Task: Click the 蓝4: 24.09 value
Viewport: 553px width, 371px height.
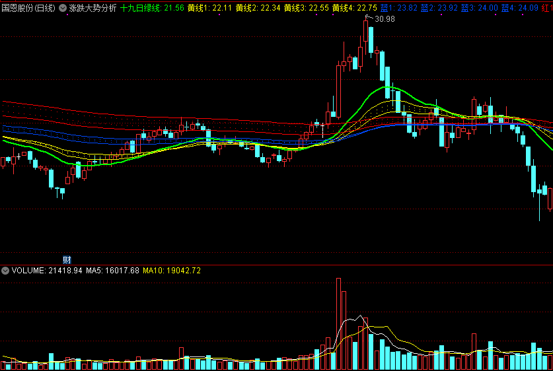Action: point(519,8)
